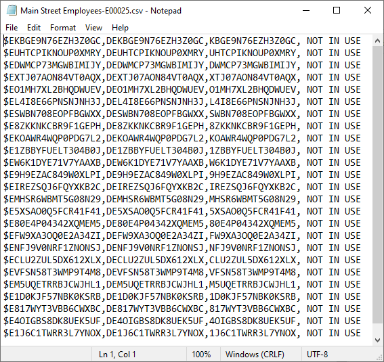Open the File menu
The width and height of the screenshot is (384, 362).
coord(12,28)
